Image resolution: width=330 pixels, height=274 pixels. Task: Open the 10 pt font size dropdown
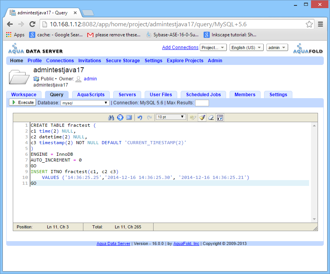point(171,117)
